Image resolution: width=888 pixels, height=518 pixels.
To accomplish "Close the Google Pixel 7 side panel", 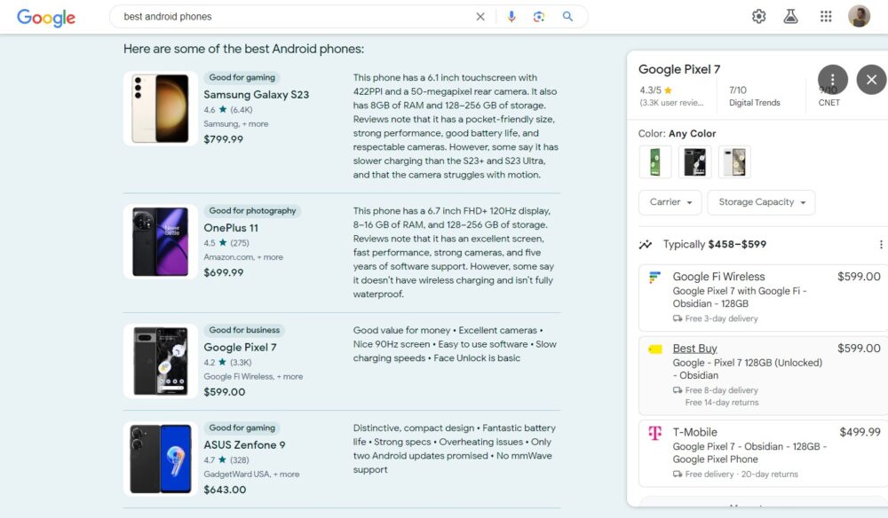I will pos(871,79).
